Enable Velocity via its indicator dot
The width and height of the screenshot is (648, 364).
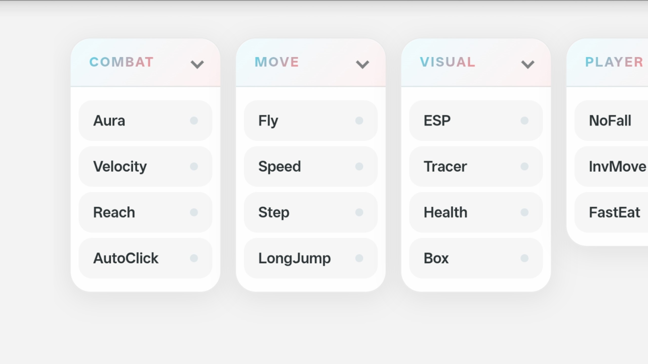[x=194, y=166]
